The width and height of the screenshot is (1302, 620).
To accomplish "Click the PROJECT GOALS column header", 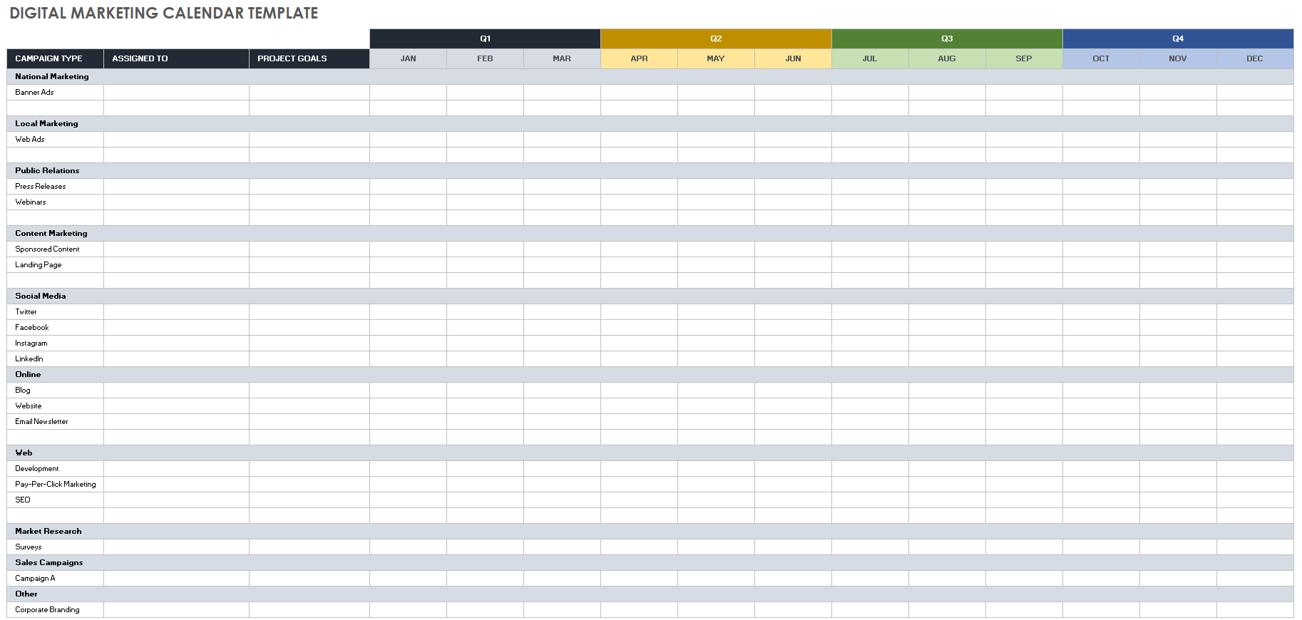I will [309, 58].
